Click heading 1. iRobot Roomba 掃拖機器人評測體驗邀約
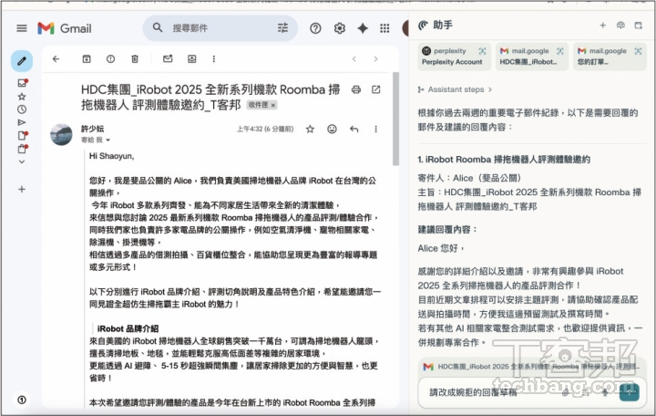Screen dimensions: 656x416 pos(504,160)
